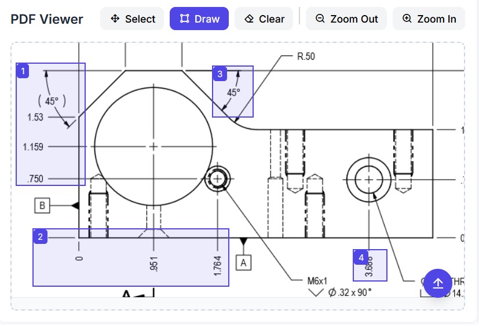
Task: Click the 45° angle inside region 3
Action: click(233, 92)
